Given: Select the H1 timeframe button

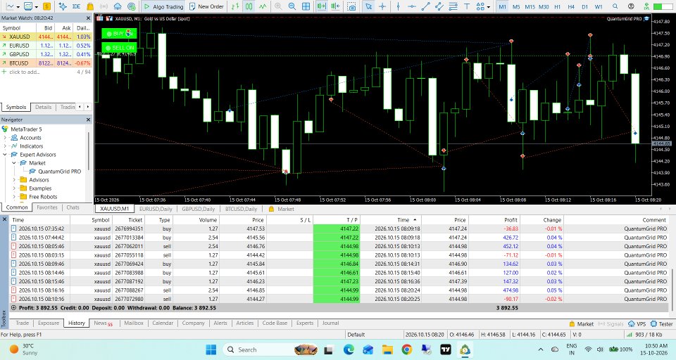Looking at the screenshot, I should point(558,6).
